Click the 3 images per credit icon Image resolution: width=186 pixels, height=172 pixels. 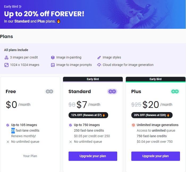(x=6, y=58)
